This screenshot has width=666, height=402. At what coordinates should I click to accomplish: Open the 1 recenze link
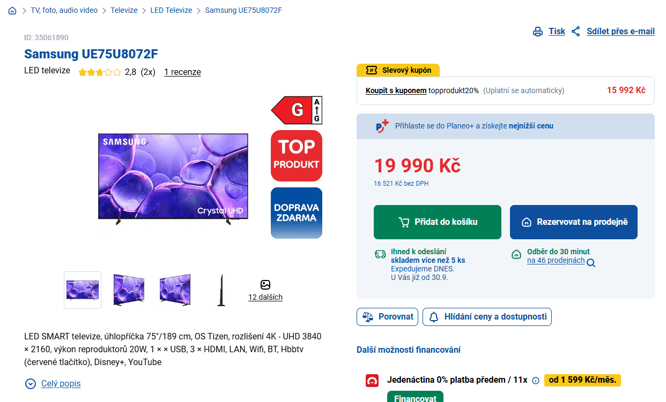coord(182,72)
